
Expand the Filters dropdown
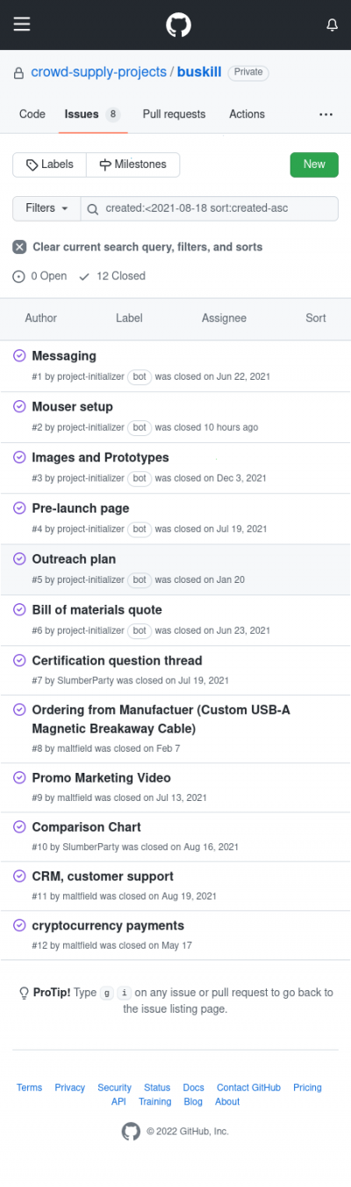(x=47, y=208)
